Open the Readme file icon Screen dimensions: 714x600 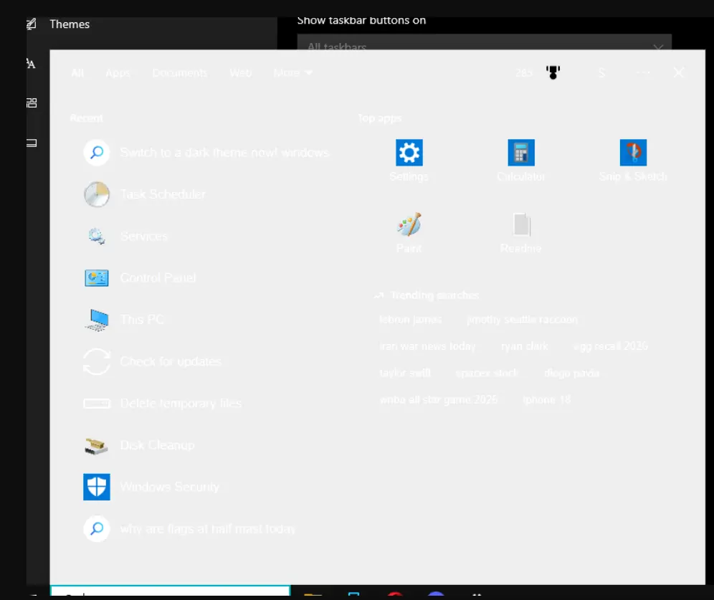click(521, 233)
